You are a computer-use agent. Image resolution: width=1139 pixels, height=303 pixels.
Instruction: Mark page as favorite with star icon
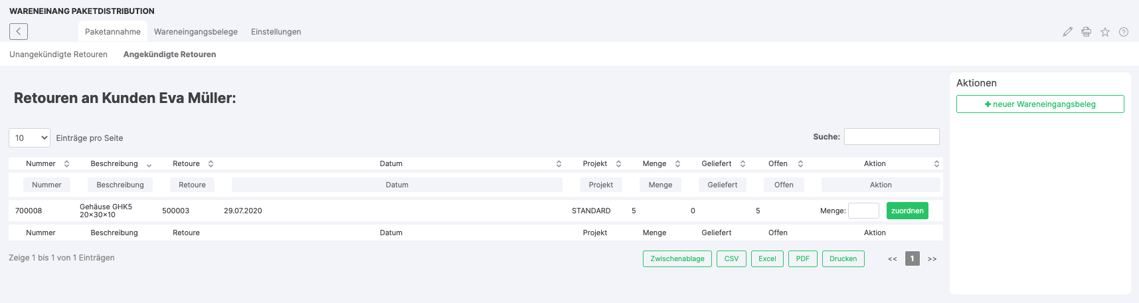[1105, 32]
